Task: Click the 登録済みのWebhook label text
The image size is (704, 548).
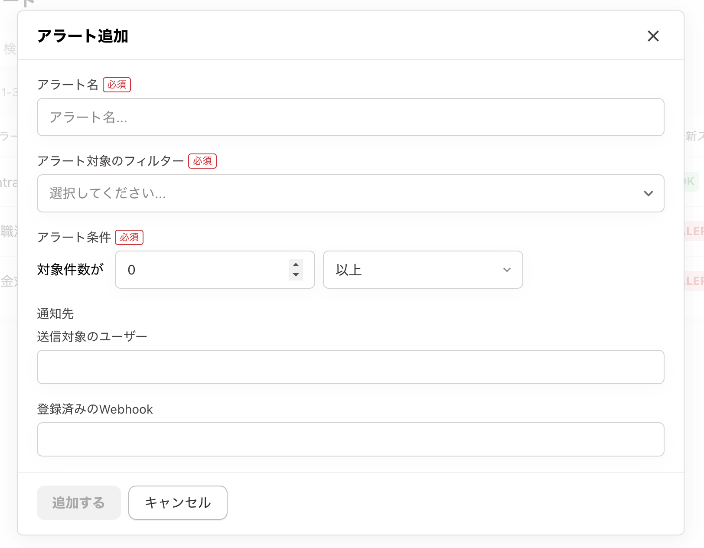Action: point(95,409)
